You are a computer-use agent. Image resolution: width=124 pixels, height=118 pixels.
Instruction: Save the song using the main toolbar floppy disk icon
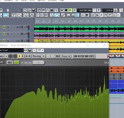[x=33, y=10]
